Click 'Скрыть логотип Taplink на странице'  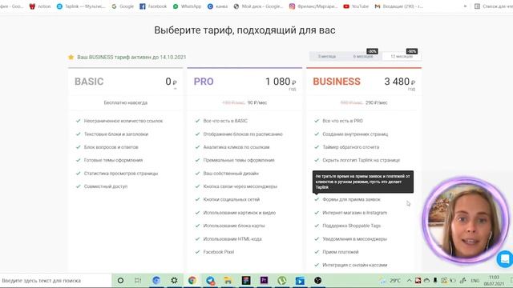point(362,160)
